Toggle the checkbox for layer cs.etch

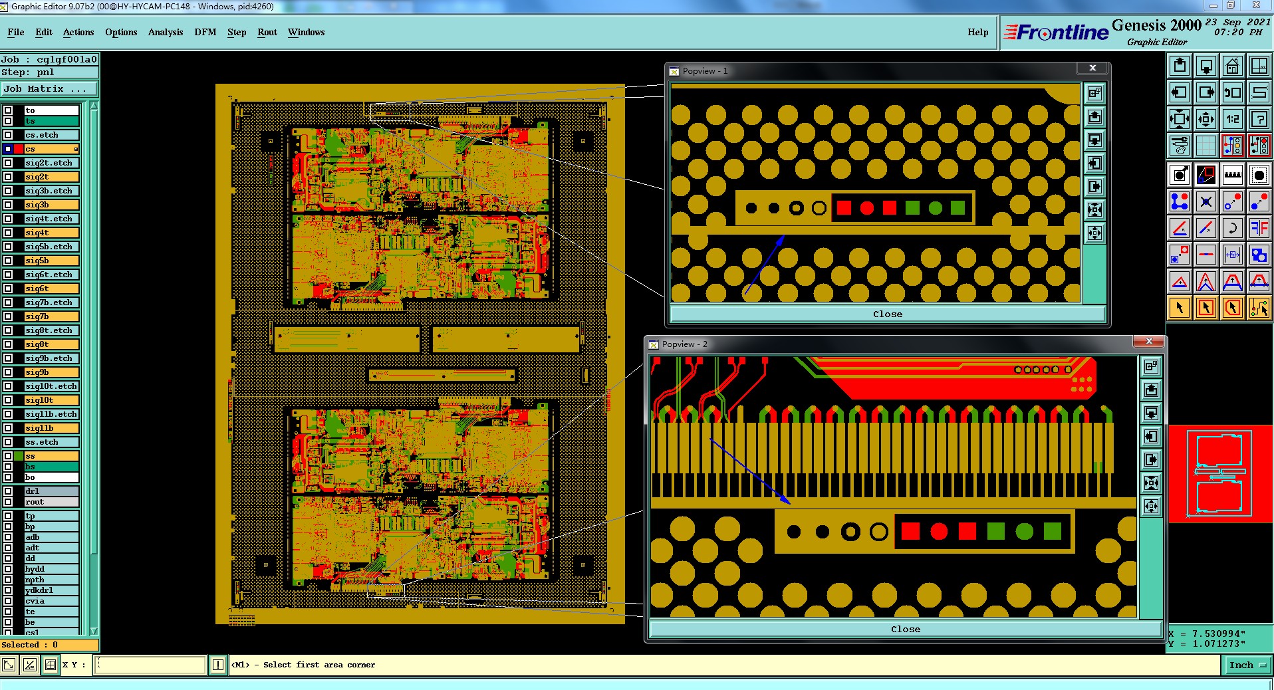[8, 135]
